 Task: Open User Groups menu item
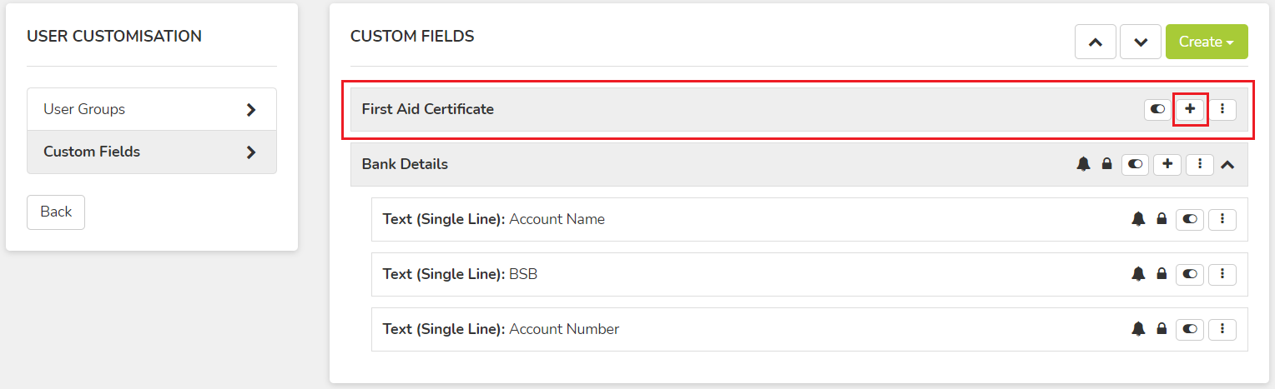coord(152,109)
